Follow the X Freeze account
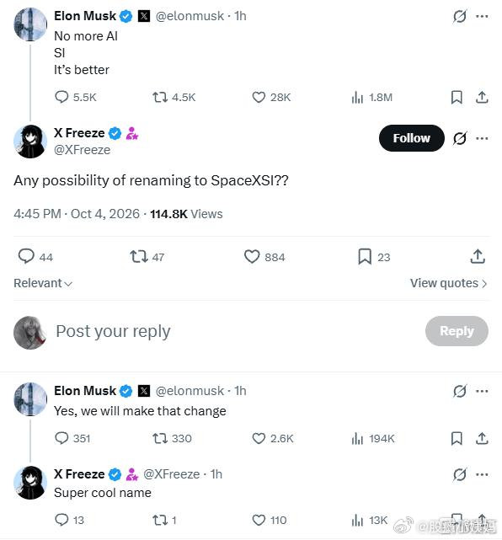Screen dimensions: 502x540 411,138
